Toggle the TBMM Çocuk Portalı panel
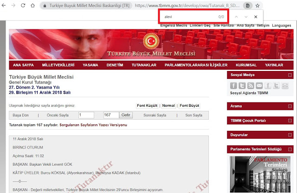Screen dimensions: 297x193 (x=290, y=121)
